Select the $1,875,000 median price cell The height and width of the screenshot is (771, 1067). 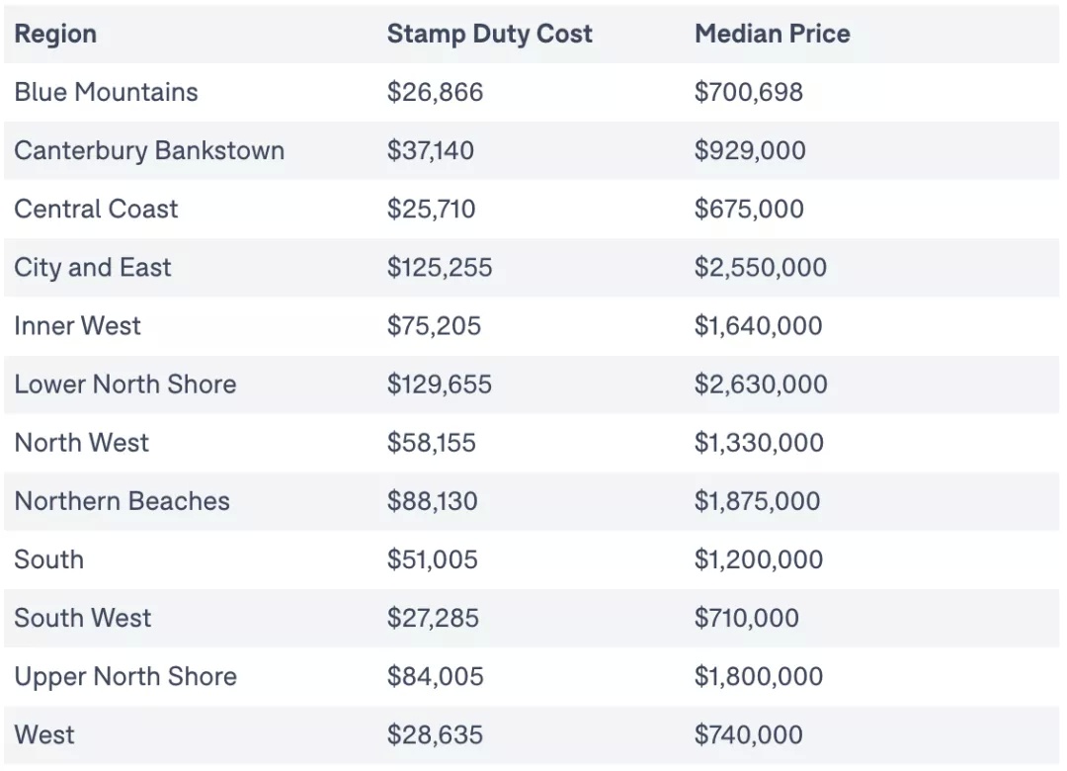pos(758,501)
